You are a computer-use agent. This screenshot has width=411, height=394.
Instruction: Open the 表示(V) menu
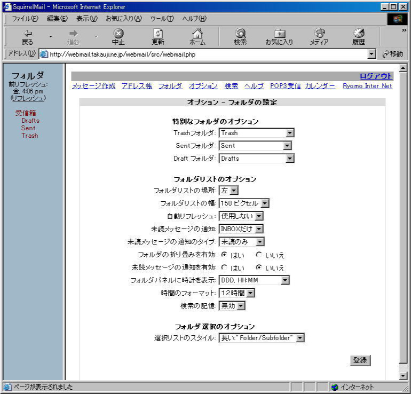[x=87, y=19]
